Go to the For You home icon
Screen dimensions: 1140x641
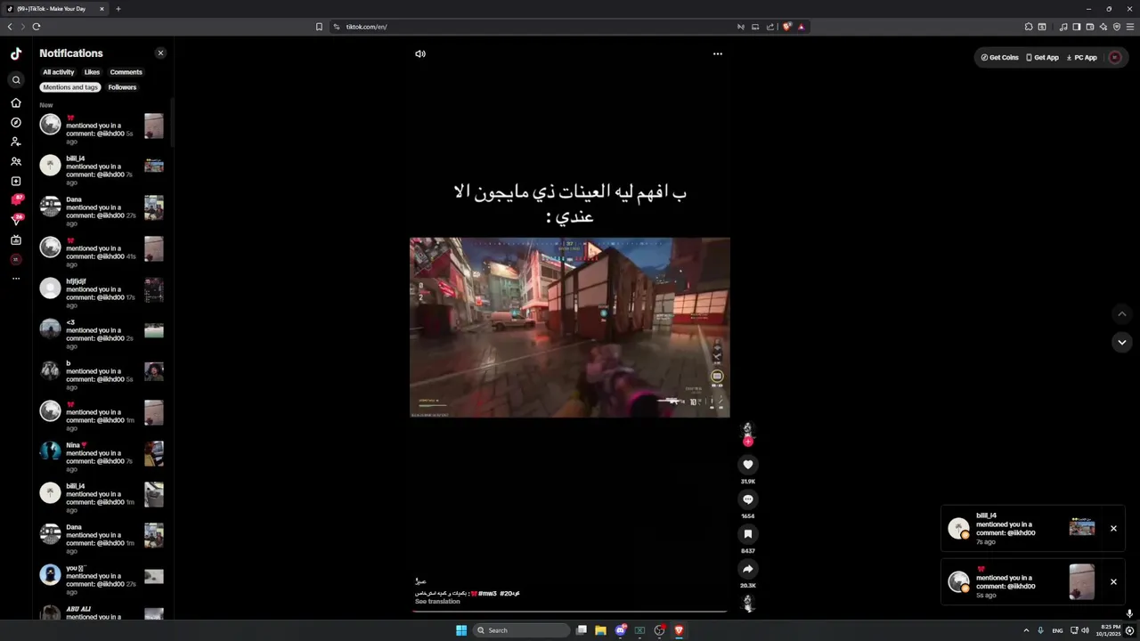coord(16,102)
